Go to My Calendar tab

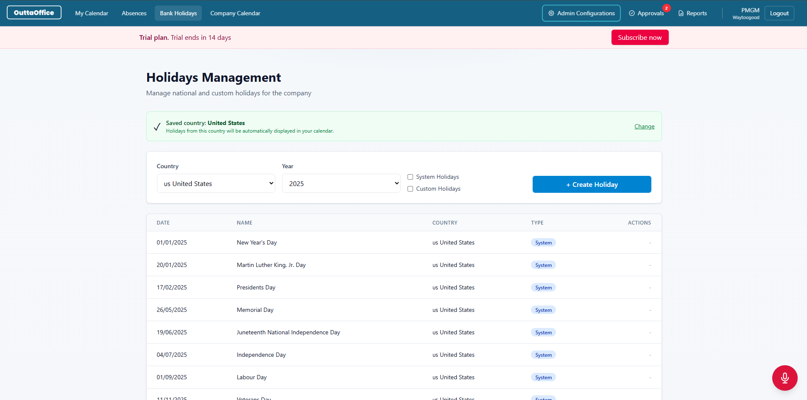[x=92, y=13]
